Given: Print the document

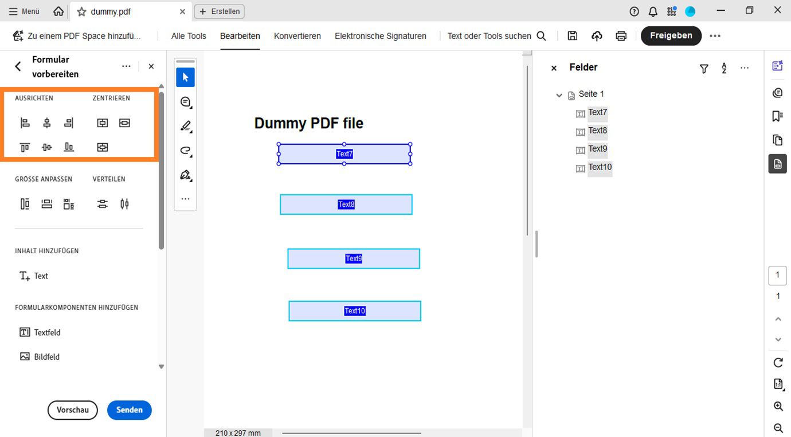Looking at the screenshot, I should click(x=621, y=36).
